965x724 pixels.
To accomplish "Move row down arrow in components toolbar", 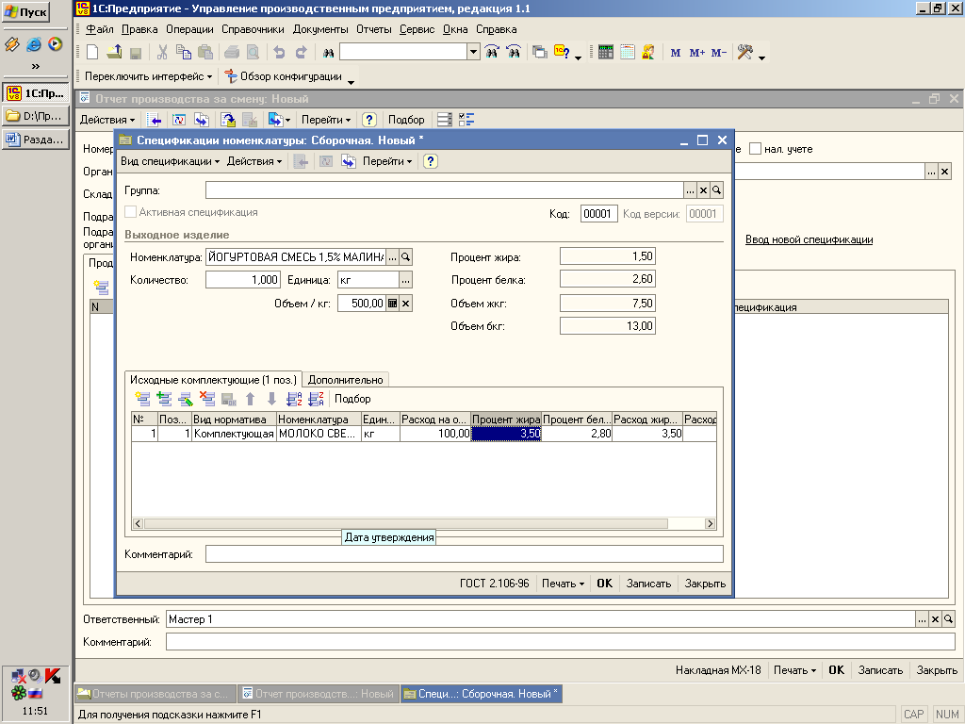I will [x=271, y=399].
